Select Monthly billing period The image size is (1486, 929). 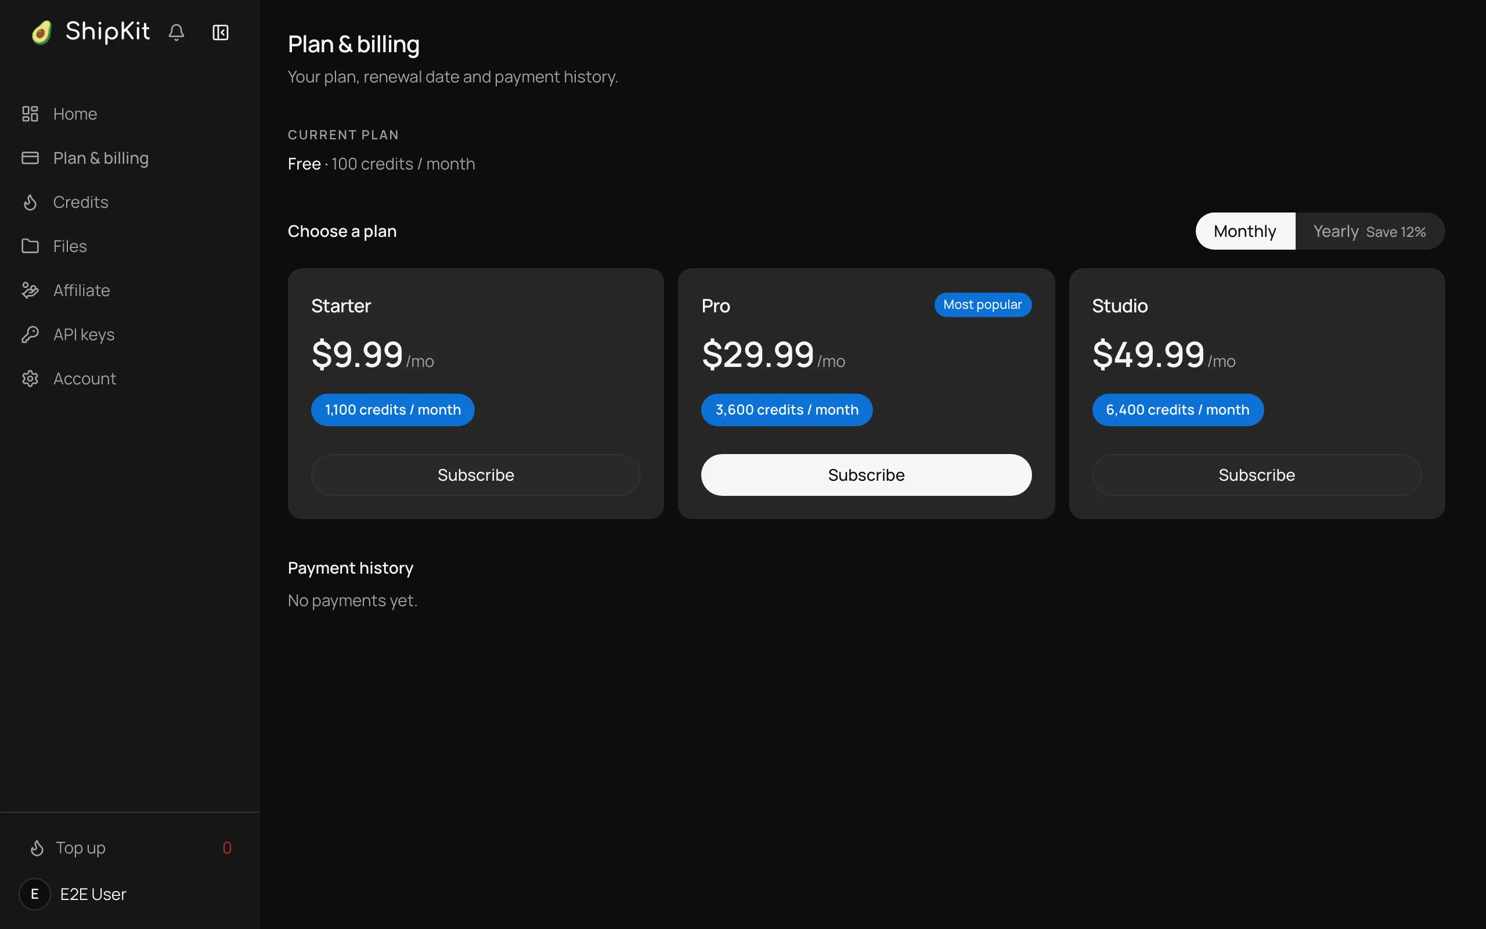pyautogui.click(x=1245, y=231)
